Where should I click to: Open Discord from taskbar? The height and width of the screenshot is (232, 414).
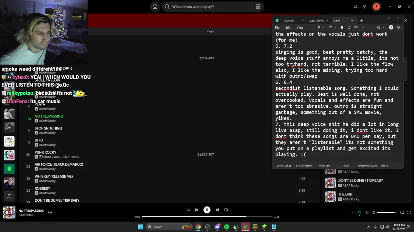(217, 227)
